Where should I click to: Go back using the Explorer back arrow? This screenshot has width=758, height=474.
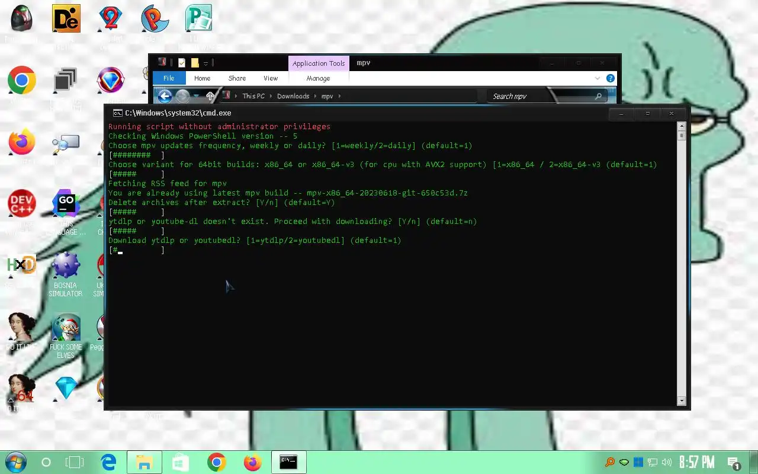click(x=165, y=96)
